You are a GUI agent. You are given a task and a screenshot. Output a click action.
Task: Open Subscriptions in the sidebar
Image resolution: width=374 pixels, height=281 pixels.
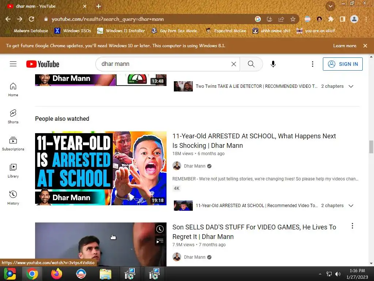click(13, 144)
